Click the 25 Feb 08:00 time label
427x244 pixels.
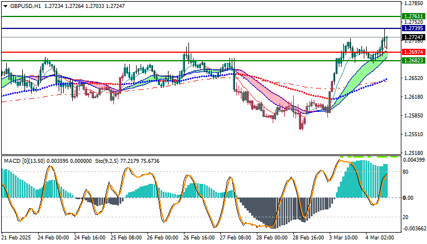click(126, 238)
